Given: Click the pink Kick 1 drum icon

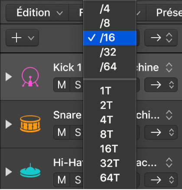Looking at the screenshot, I should (30, 77).
